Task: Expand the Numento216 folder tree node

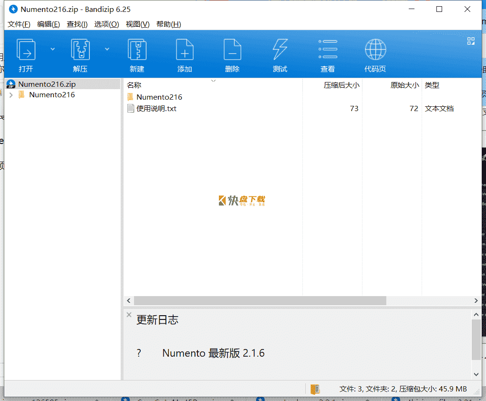Action: tap(11, 95)
